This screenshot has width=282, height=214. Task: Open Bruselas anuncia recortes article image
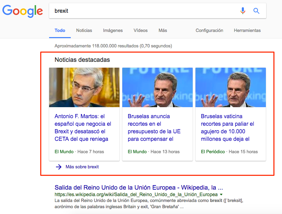[157, 87]
